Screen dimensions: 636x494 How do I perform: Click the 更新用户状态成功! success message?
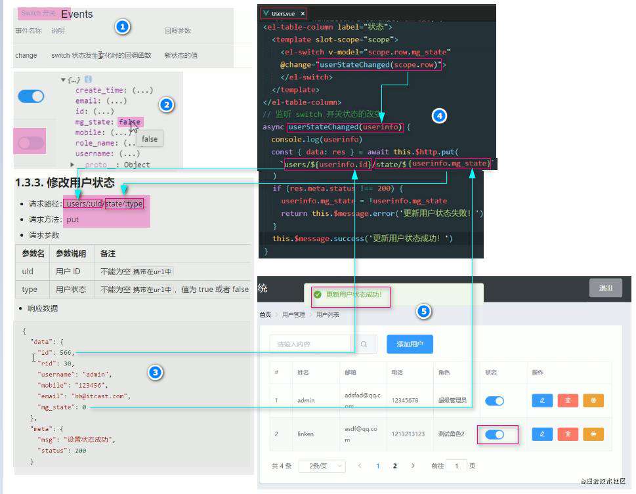[x=354, y=295]
